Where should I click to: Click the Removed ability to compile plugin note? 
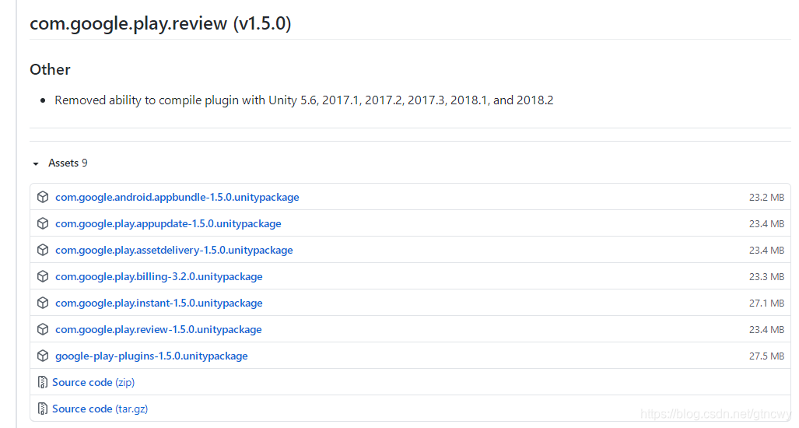[x=303, y=100]
